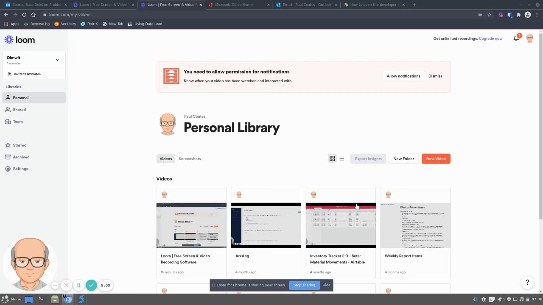Click the Chrome taskbar icon
The height and width of the screenshot is (305, 543).
pos(68,299)
